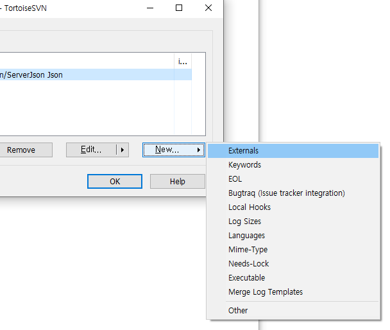
Task: Click the 'i...' column header
Action: pyautogui.click(x=183, y=61)
